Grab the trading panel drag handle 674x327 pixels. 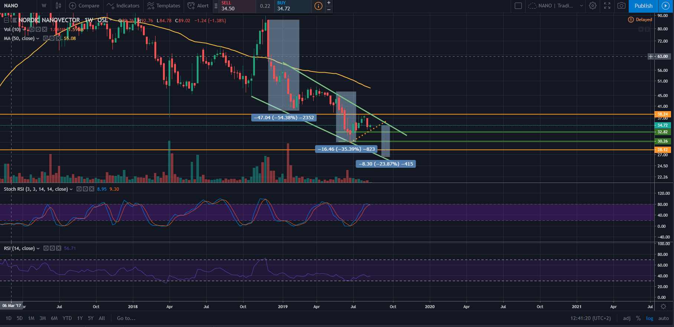(x=216, y=6)
